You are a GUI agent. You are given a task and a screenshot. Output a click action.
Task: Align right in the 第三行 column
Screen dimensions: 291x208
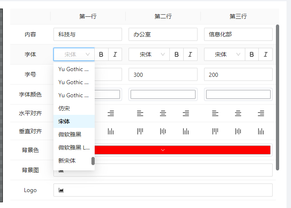261,113
